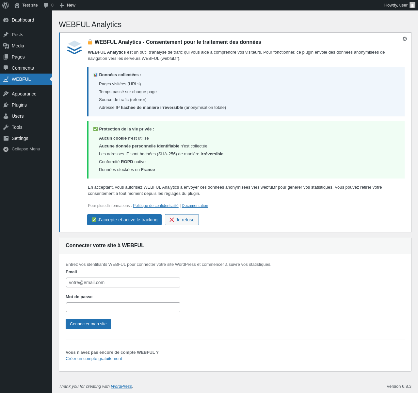The height and width of the screenshot is (393, 418).
Task: Click J'accepte et active le tracking
Action: point(124,220)
